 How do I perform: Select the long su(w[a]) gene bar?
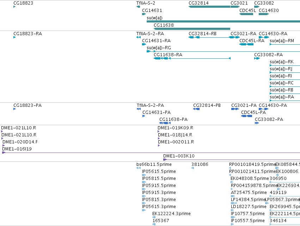tap(223, 21)
